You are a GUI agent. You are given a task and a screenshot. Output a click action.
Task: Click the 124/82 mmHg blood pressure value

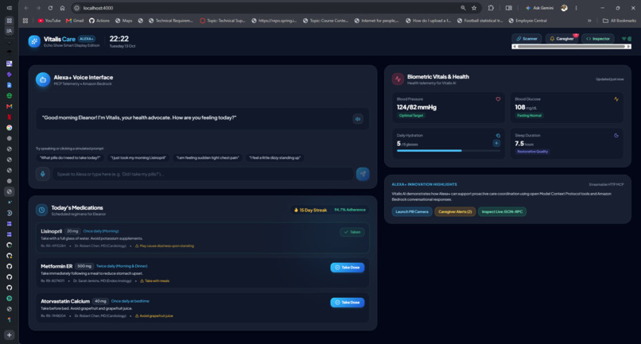[417, 107]
